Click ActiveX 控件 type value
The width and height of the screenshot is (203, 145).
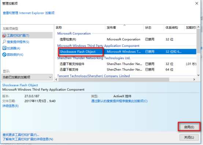click(x=122, y=96)
